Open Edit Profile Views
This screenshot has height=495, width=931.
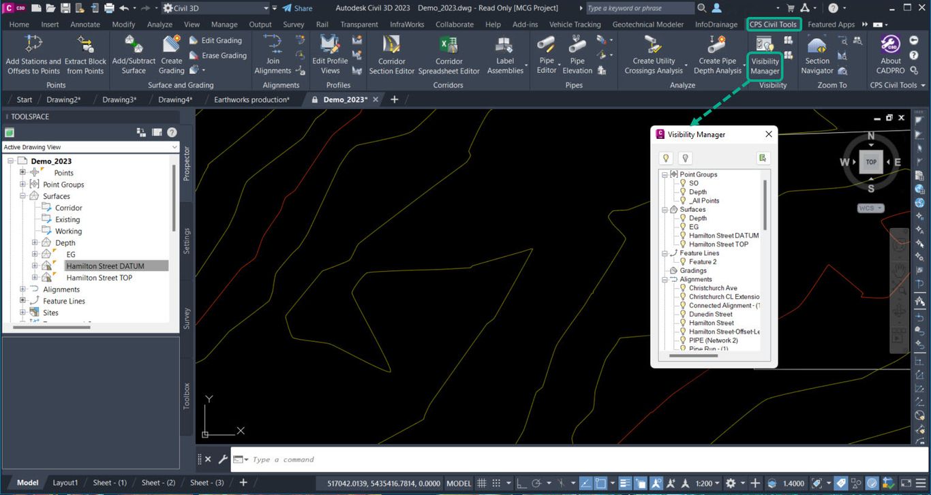click(x=329, y=56)
